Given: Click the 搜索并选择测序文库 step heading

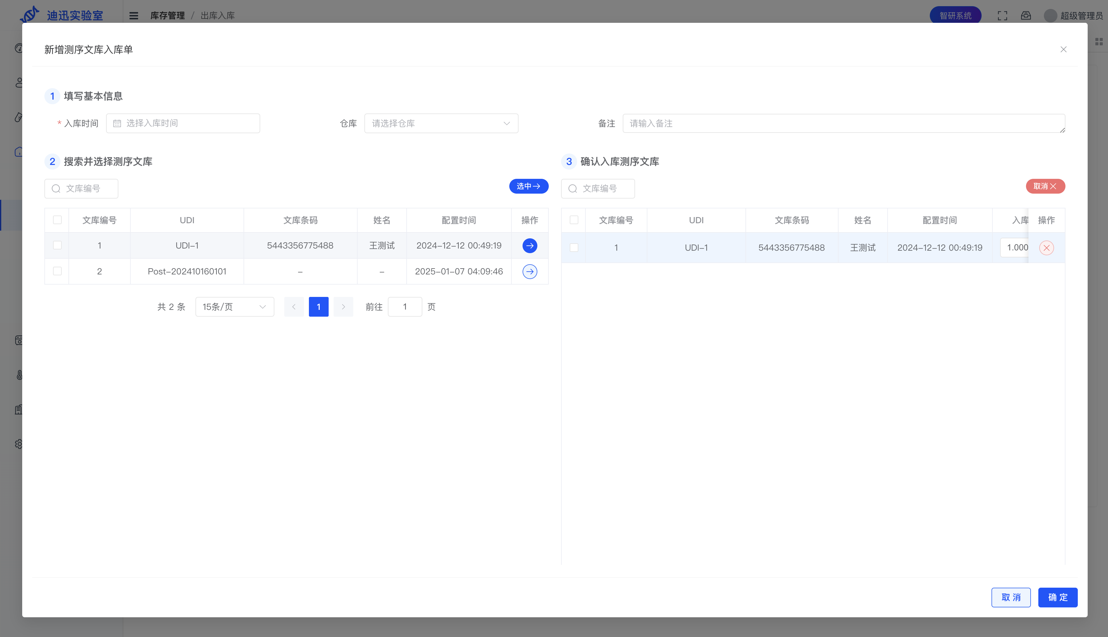Looking at the screenshot, I should point(108,162).
